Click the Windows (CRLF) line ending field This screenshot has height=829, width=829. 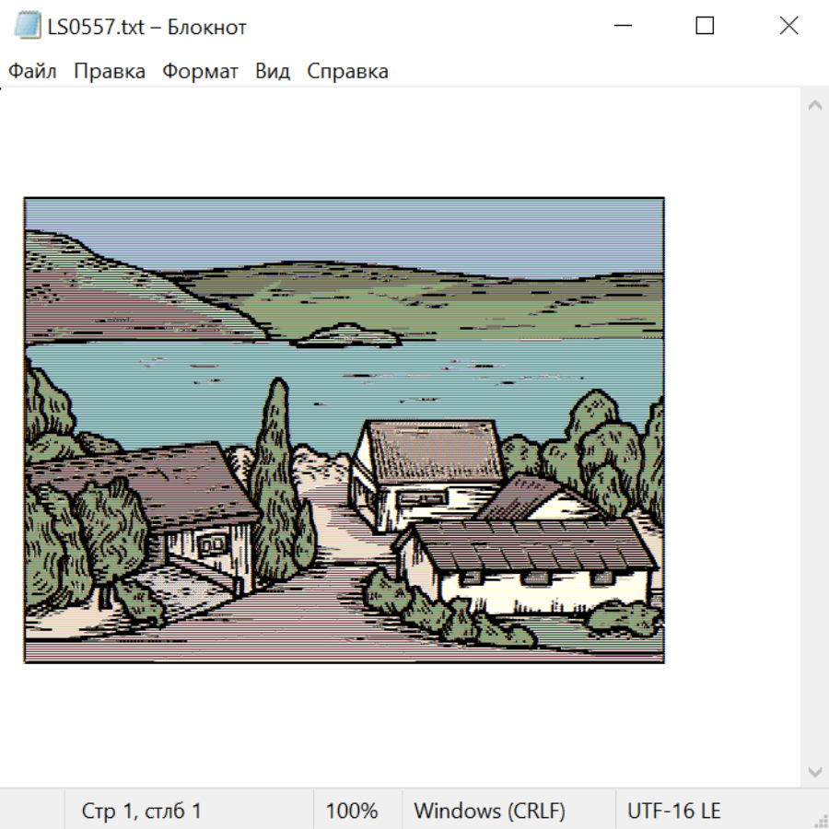(489, 811)
